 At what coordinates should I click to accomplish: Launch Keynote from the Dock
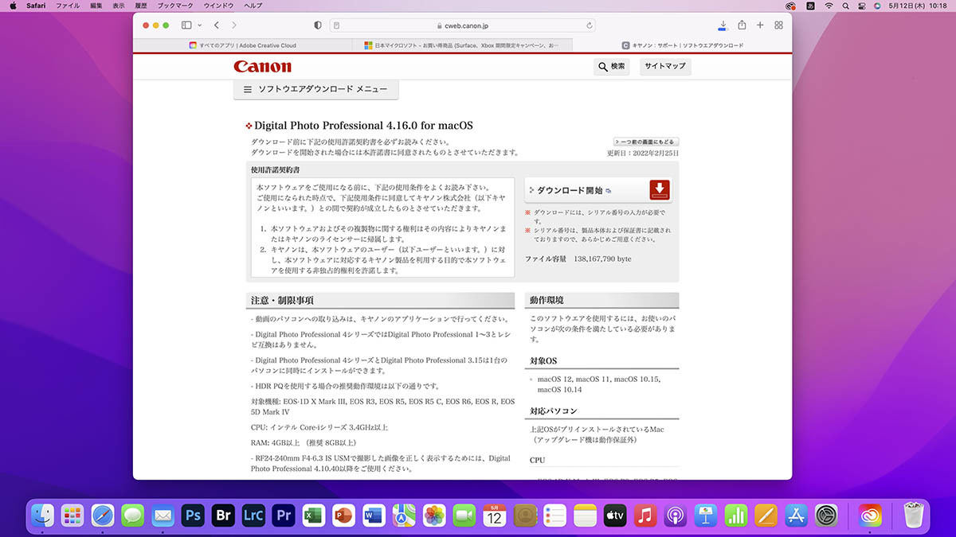[706, 516]
